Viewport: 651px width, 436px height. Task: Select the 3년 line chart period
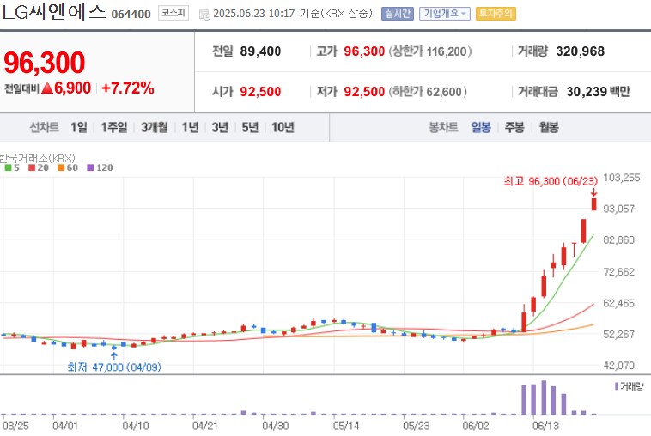pyautogui.click(x=220, y=127)
